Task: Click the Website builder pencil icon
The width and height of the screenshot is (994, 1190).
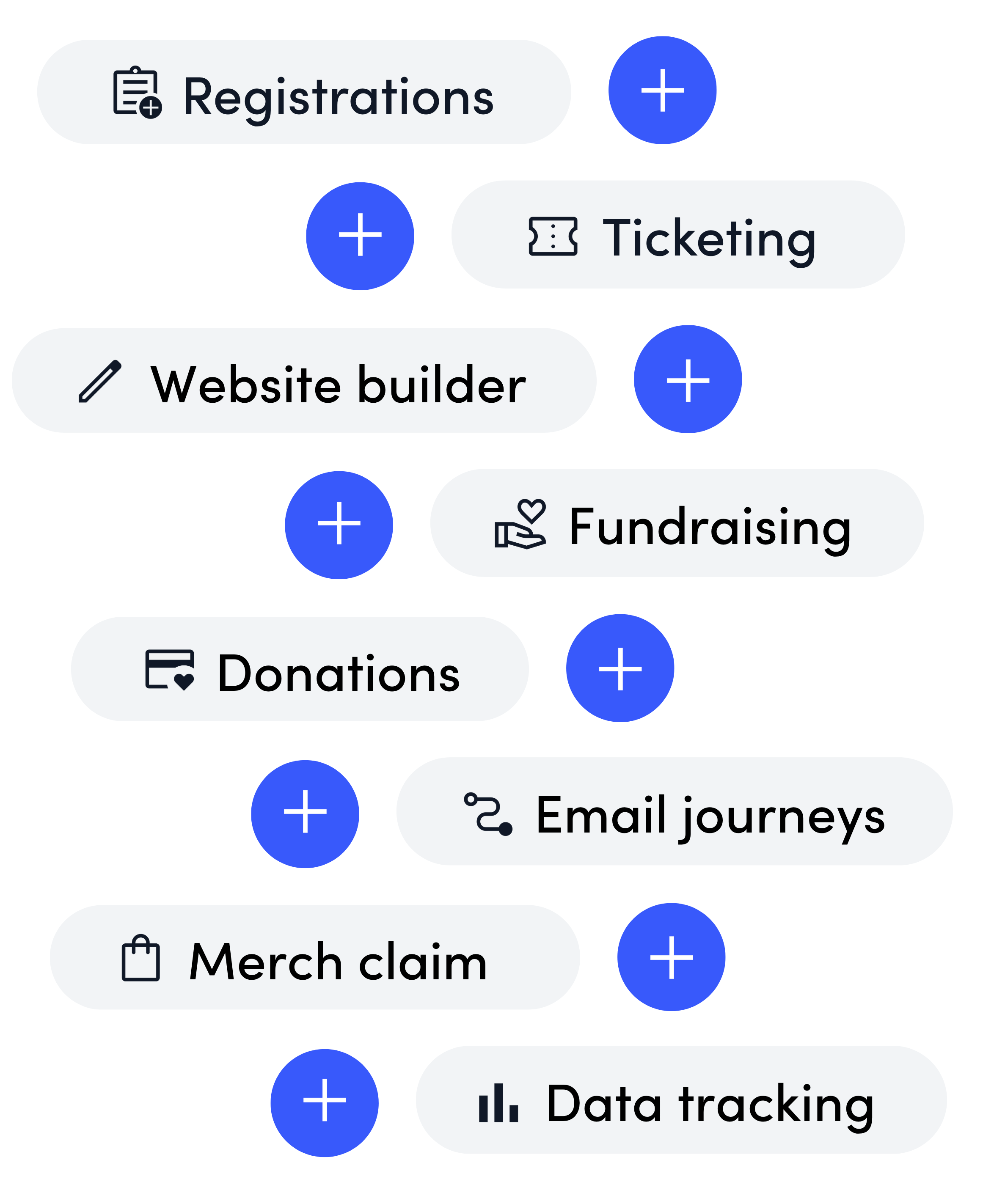Action: coord(100,381)
